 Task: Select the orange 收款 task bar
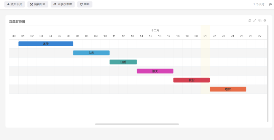tap(228, 89)
